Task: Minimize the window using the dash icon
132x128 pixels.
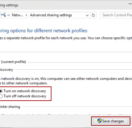Action: click(130, 4)
